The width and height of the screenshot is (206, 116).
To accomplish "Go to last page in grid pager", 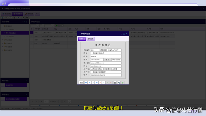I will tap(64, 102).
